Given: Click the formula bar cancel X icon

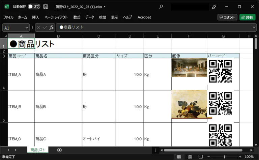Looking at the screenshot, I should (38, 28).
